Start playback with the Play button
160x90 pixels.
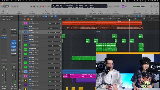tap(37, 6)
